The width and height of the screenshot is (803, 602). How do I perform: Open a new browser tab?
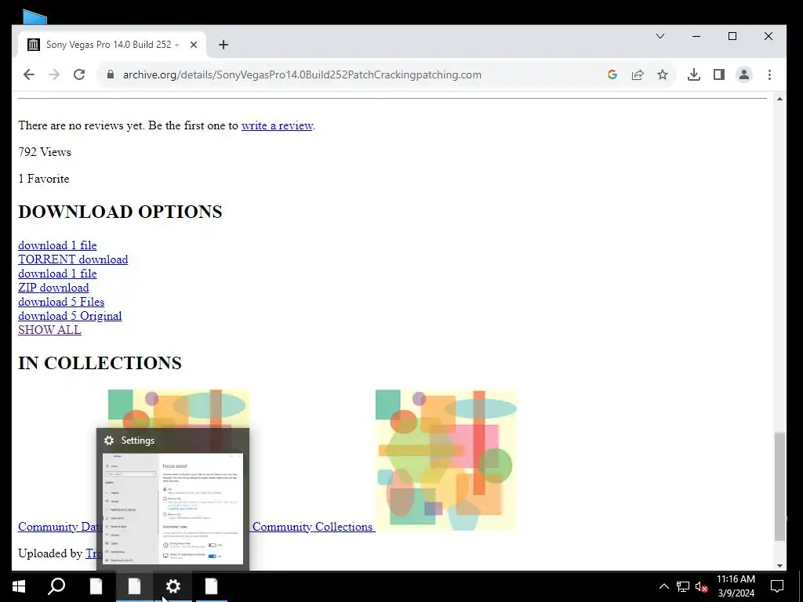(223, 45)
